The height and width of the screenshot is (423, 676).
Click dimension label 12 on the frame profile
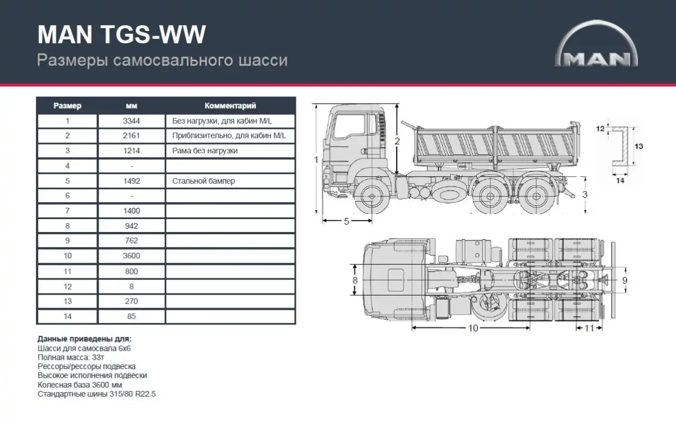(601, 128)
